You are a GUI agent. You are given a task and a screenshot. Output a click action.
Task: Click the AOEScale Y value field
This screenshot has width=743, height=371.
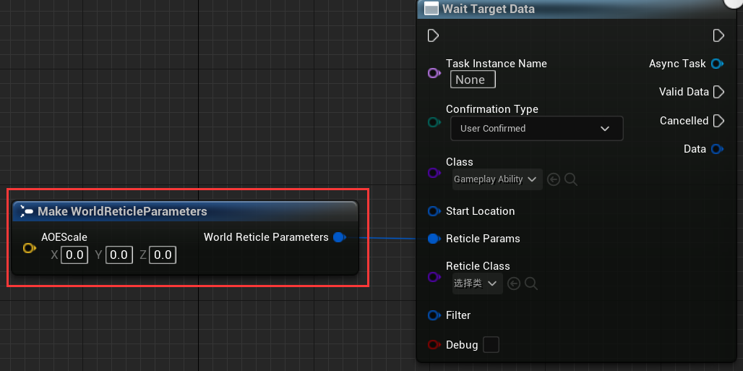[x=119, y=255]
